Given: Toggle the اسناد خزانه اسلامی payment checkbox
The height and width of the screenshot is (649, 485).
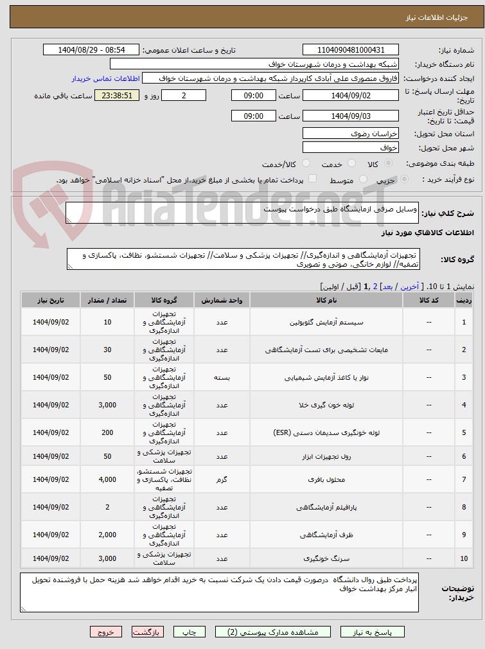Looking at the screenshot, I should (312, 179).
